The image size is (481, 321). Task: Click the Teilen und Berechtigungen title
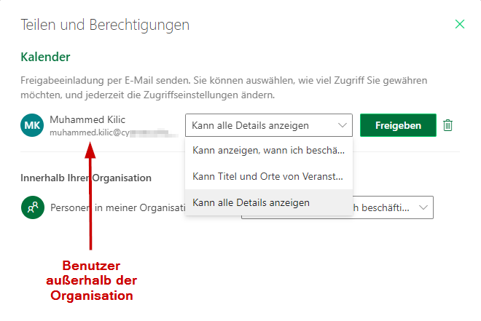105,25
